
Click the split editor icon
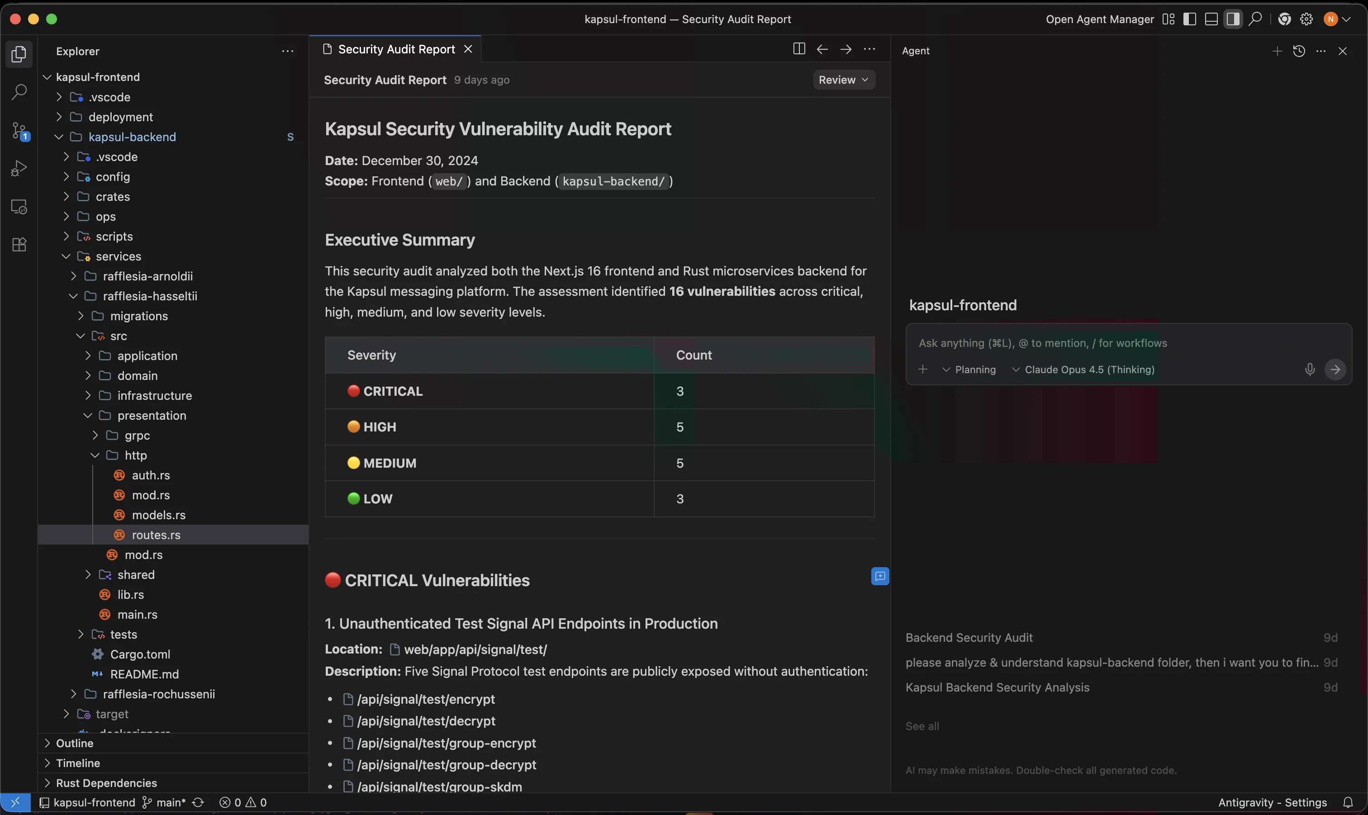[799, 49]
